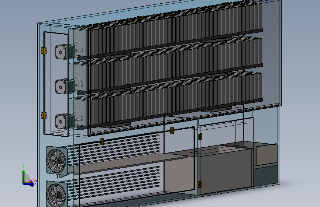Screen dimensions: 320x207
Task: Select the lowest stepper motor
Action: pos(65,121)
